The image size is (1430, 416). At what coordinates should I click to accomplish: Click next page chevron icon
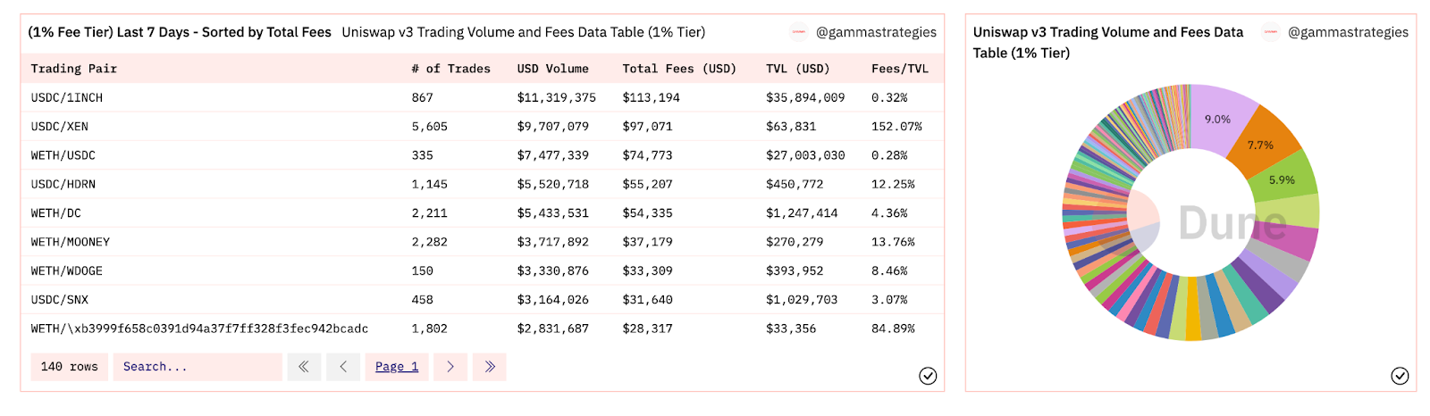coord(450,367)
